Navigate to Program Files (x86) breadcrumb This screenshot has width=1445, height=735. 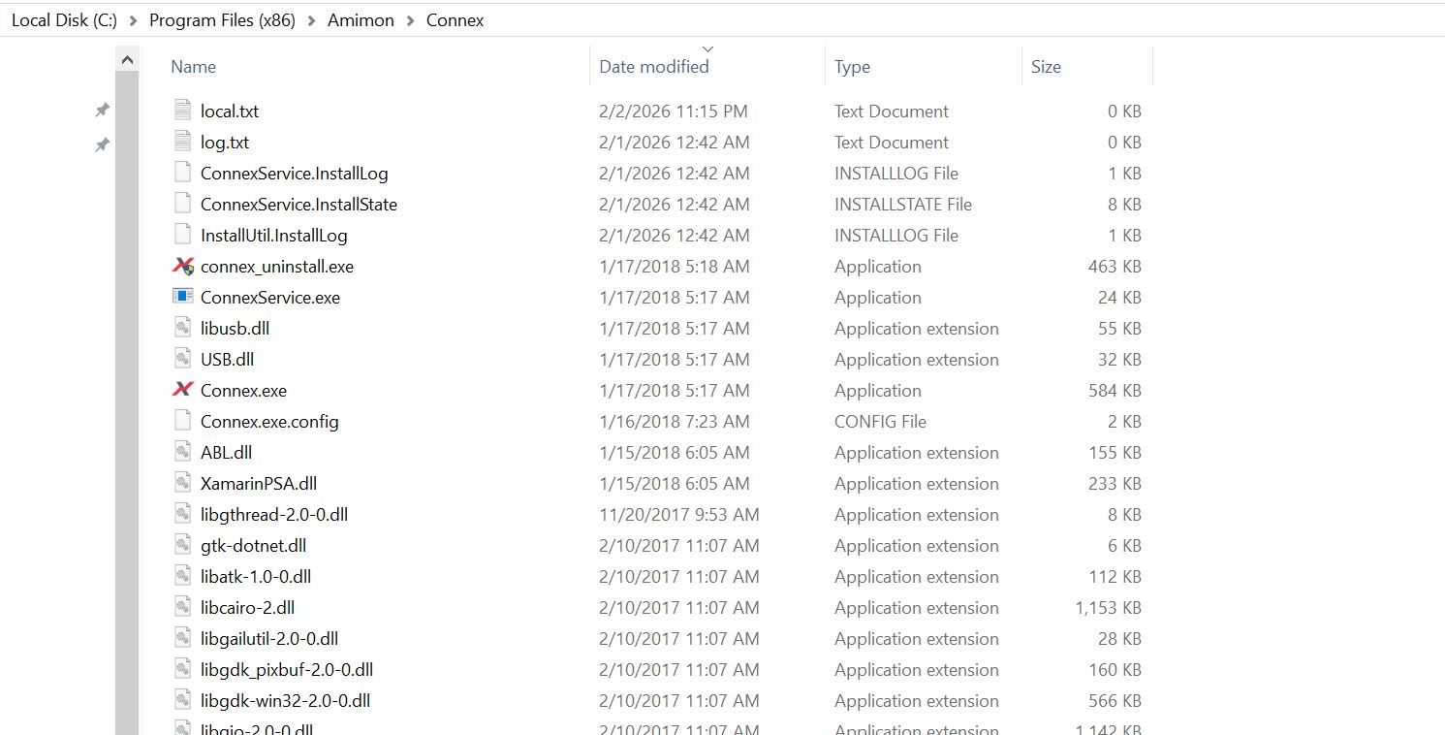(221, 20)
